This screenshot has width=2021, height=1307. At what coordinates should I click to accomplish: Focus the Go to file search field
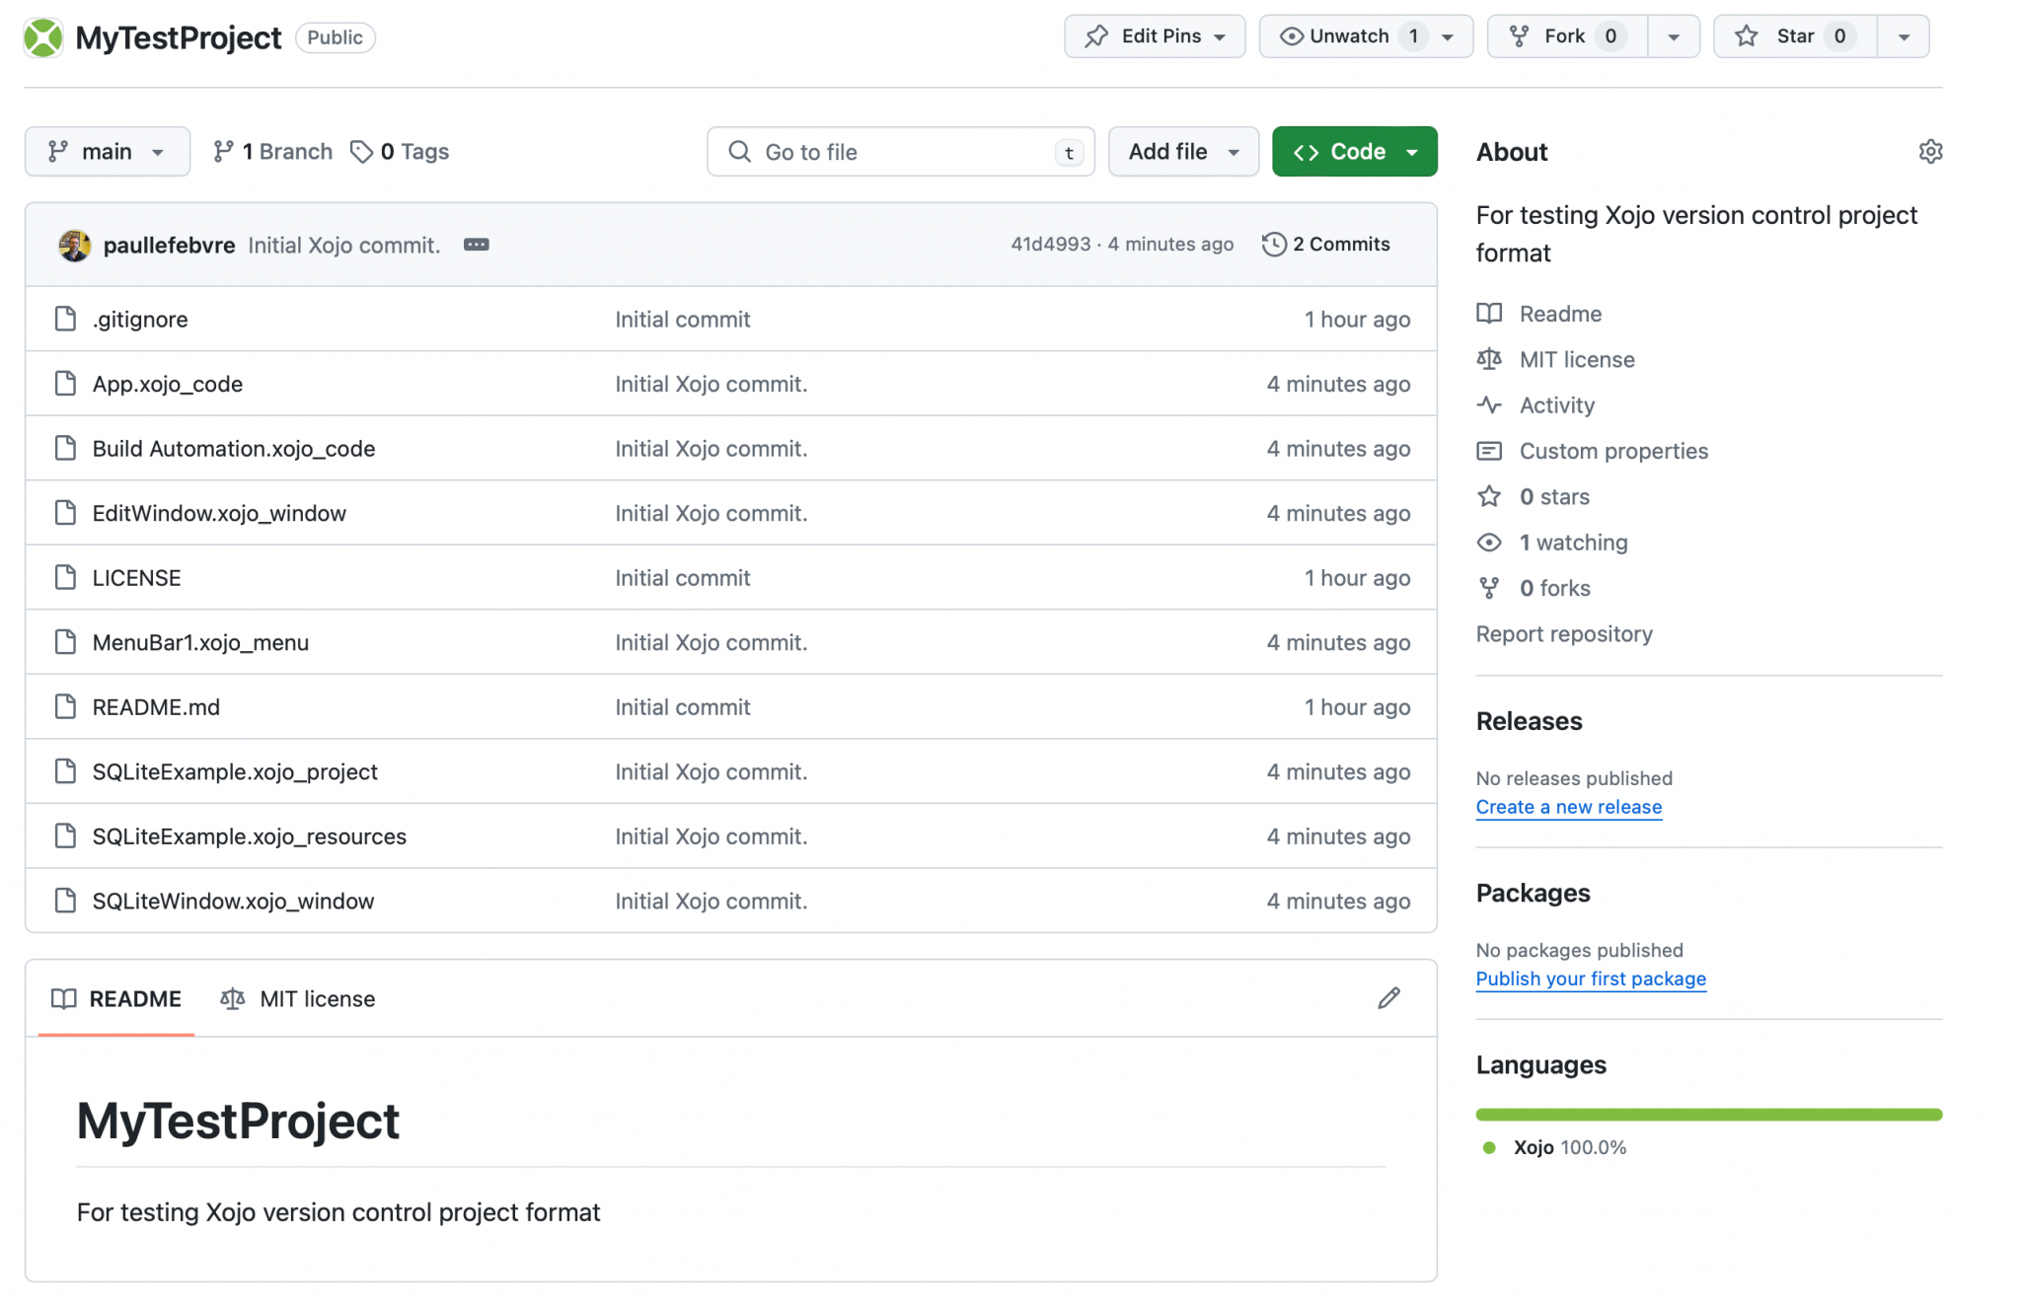click(x=900, y=151)
